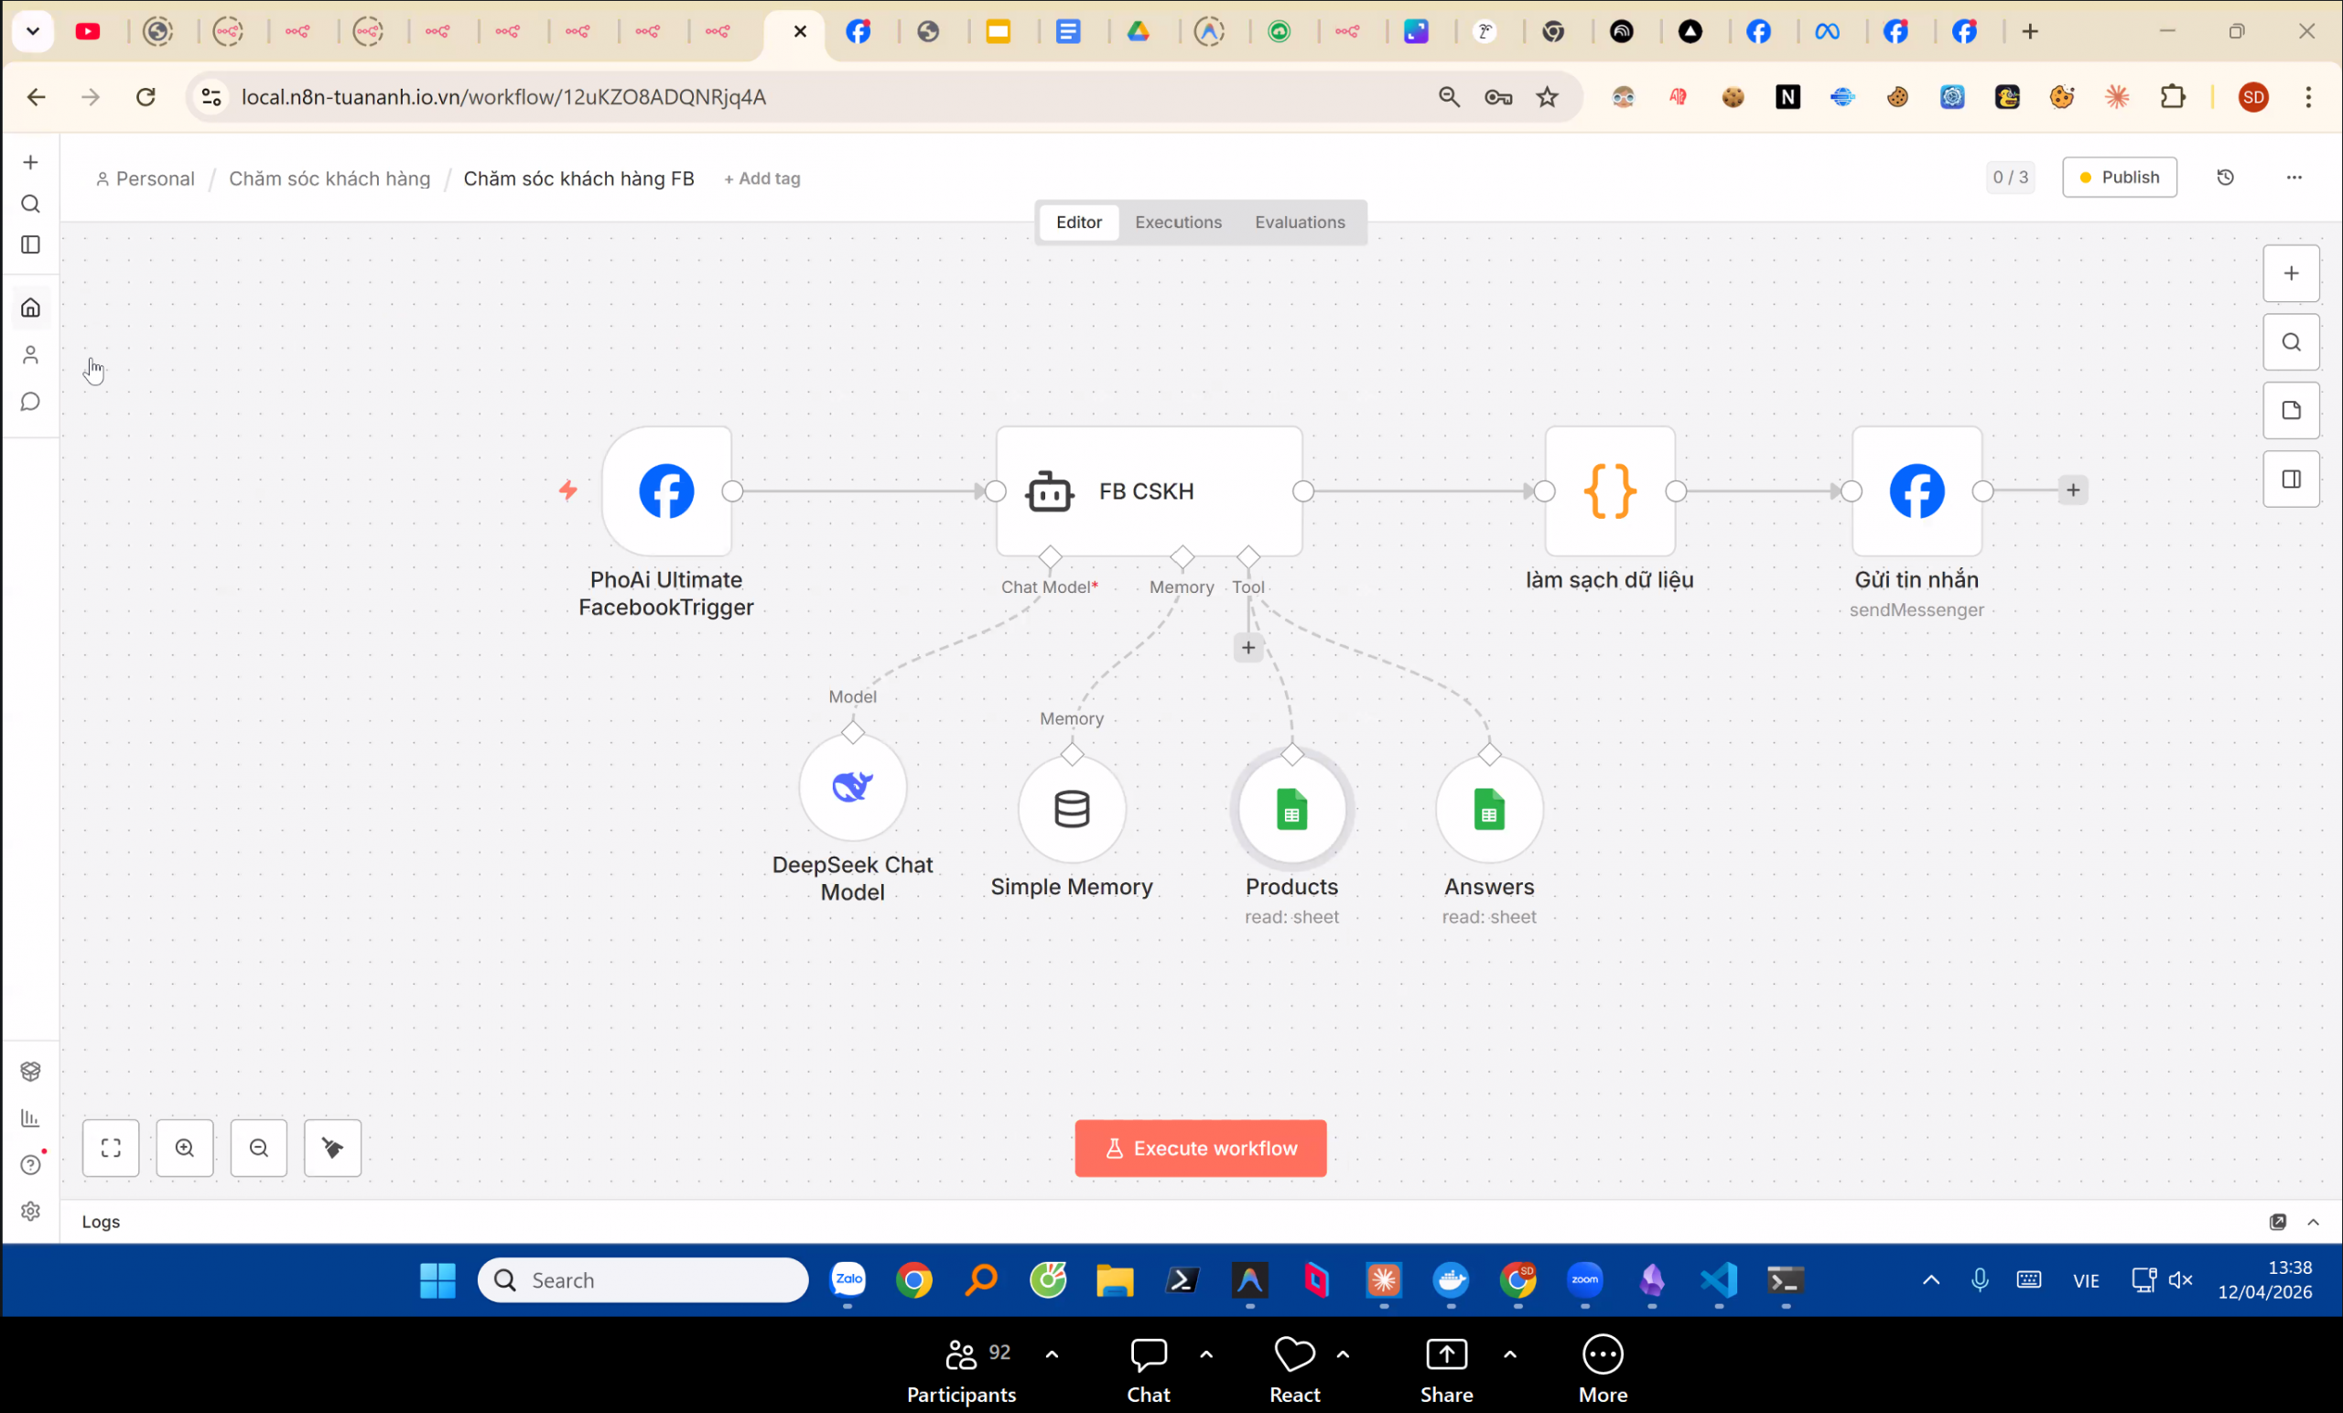Open the node creation panel with the plus icon

(2292, 274)
